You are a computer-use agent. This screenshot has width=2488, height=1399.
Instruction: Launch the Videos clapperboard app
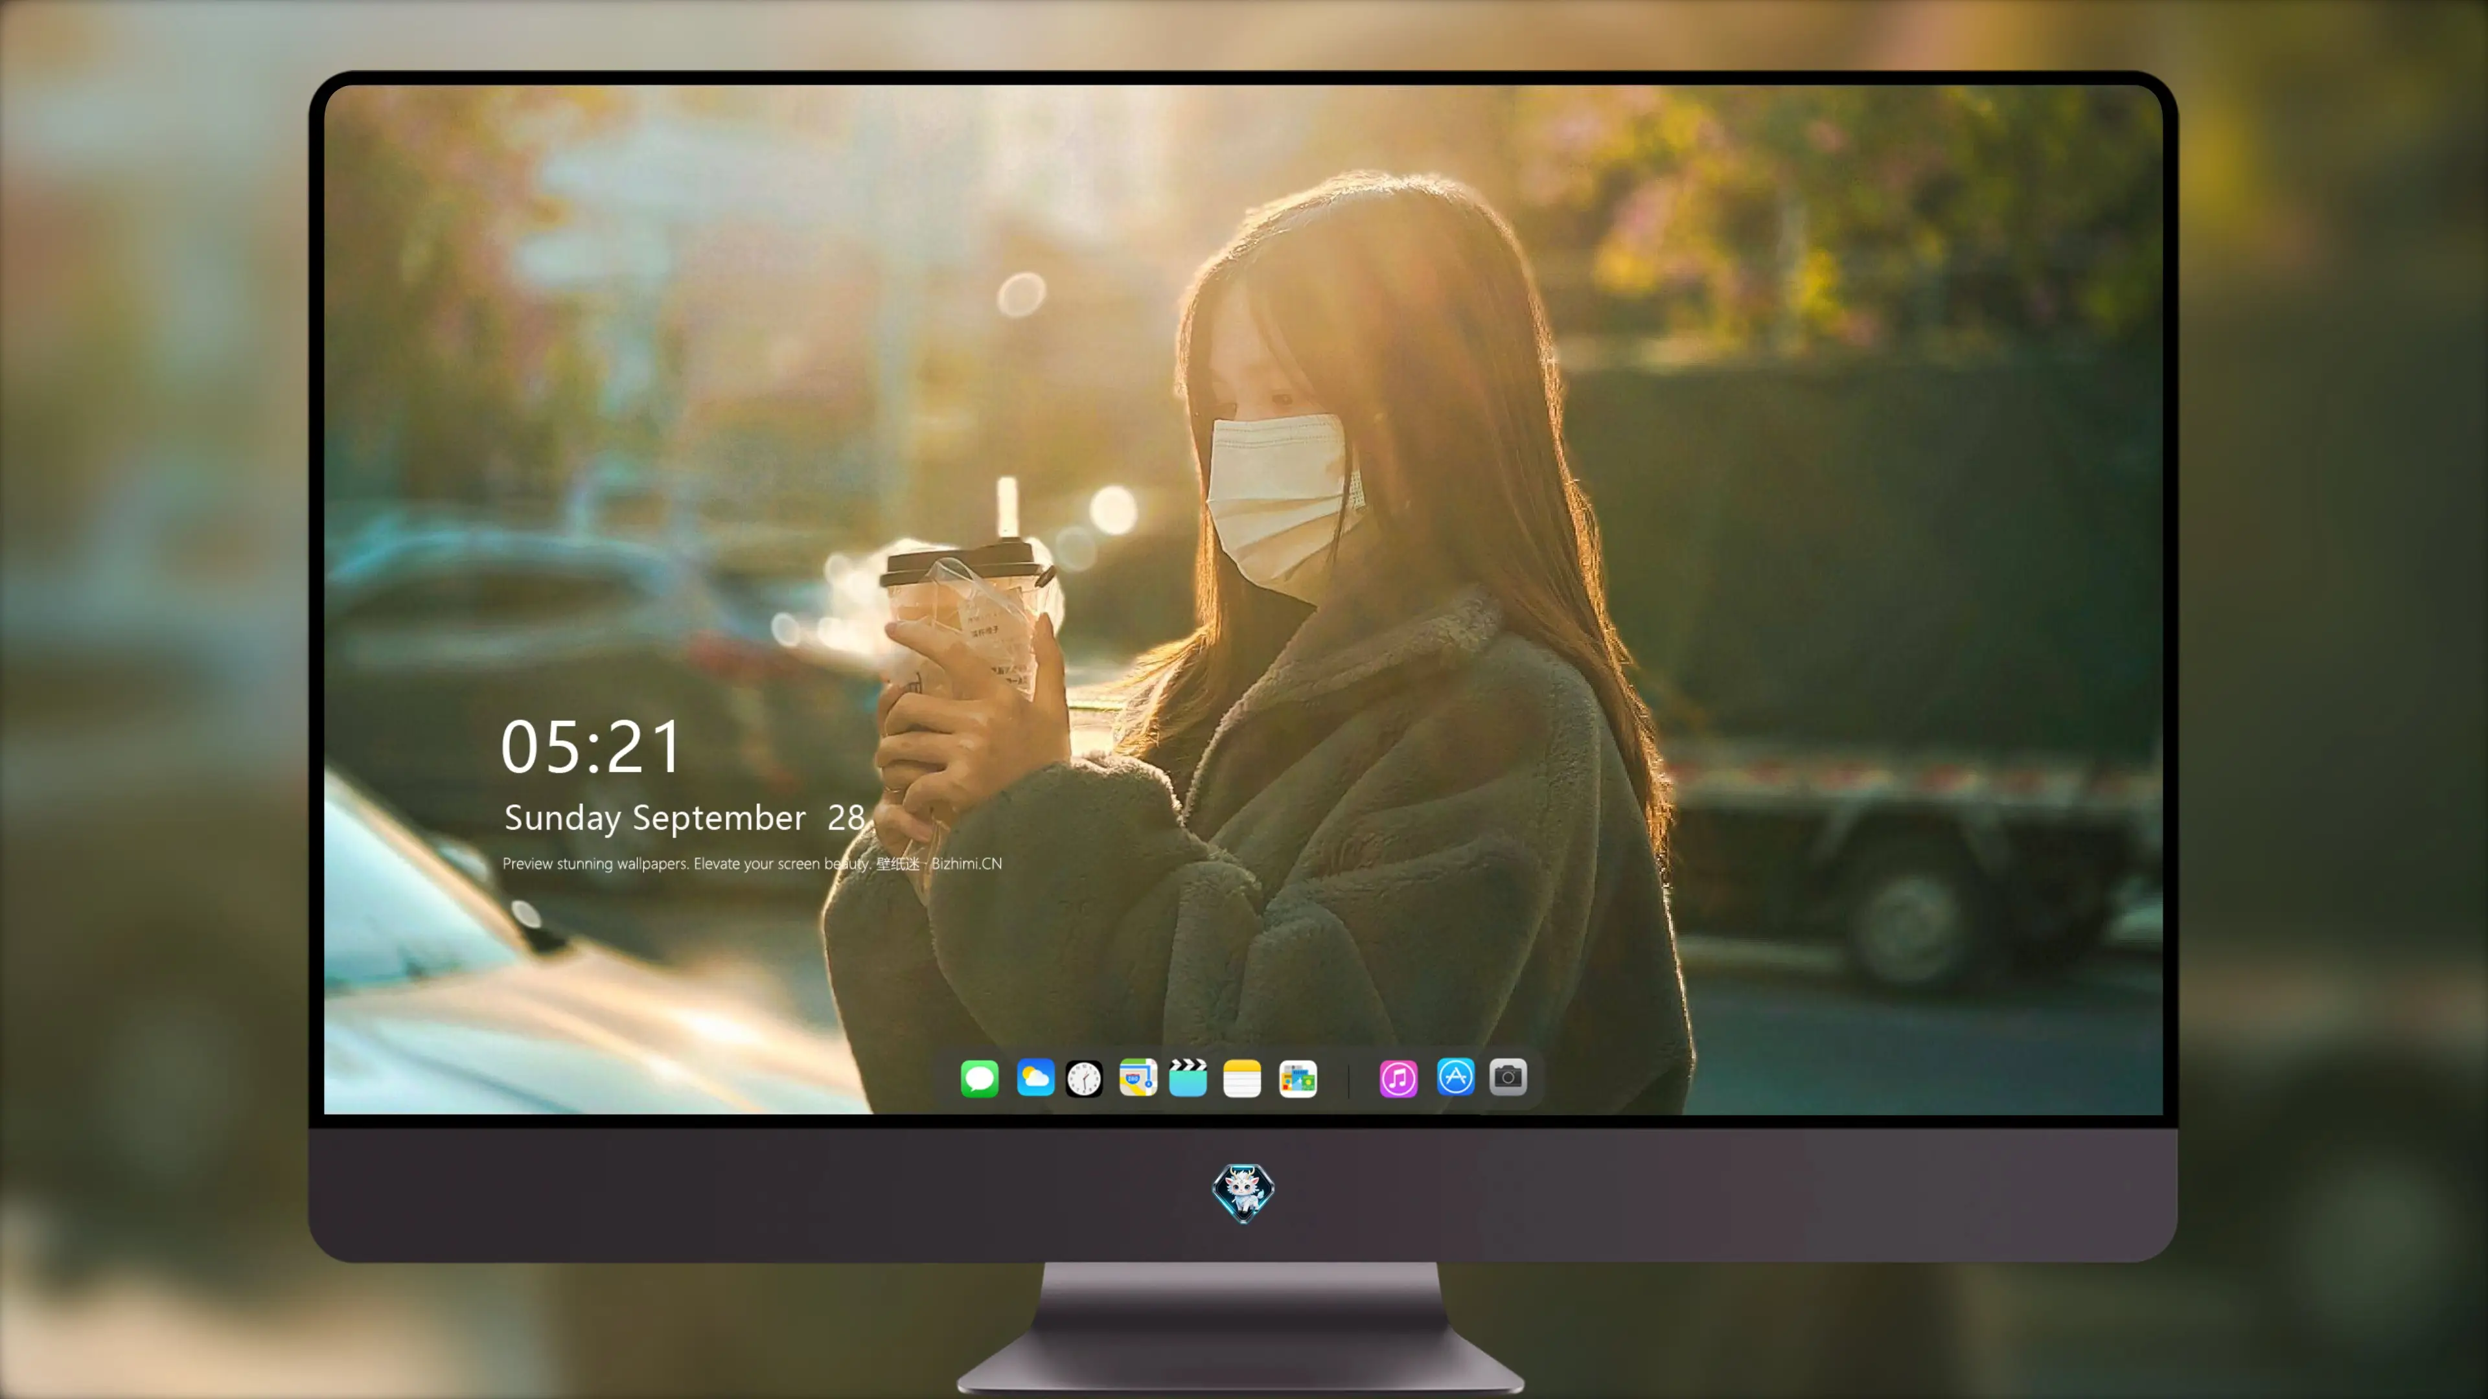(1188, 1078)
